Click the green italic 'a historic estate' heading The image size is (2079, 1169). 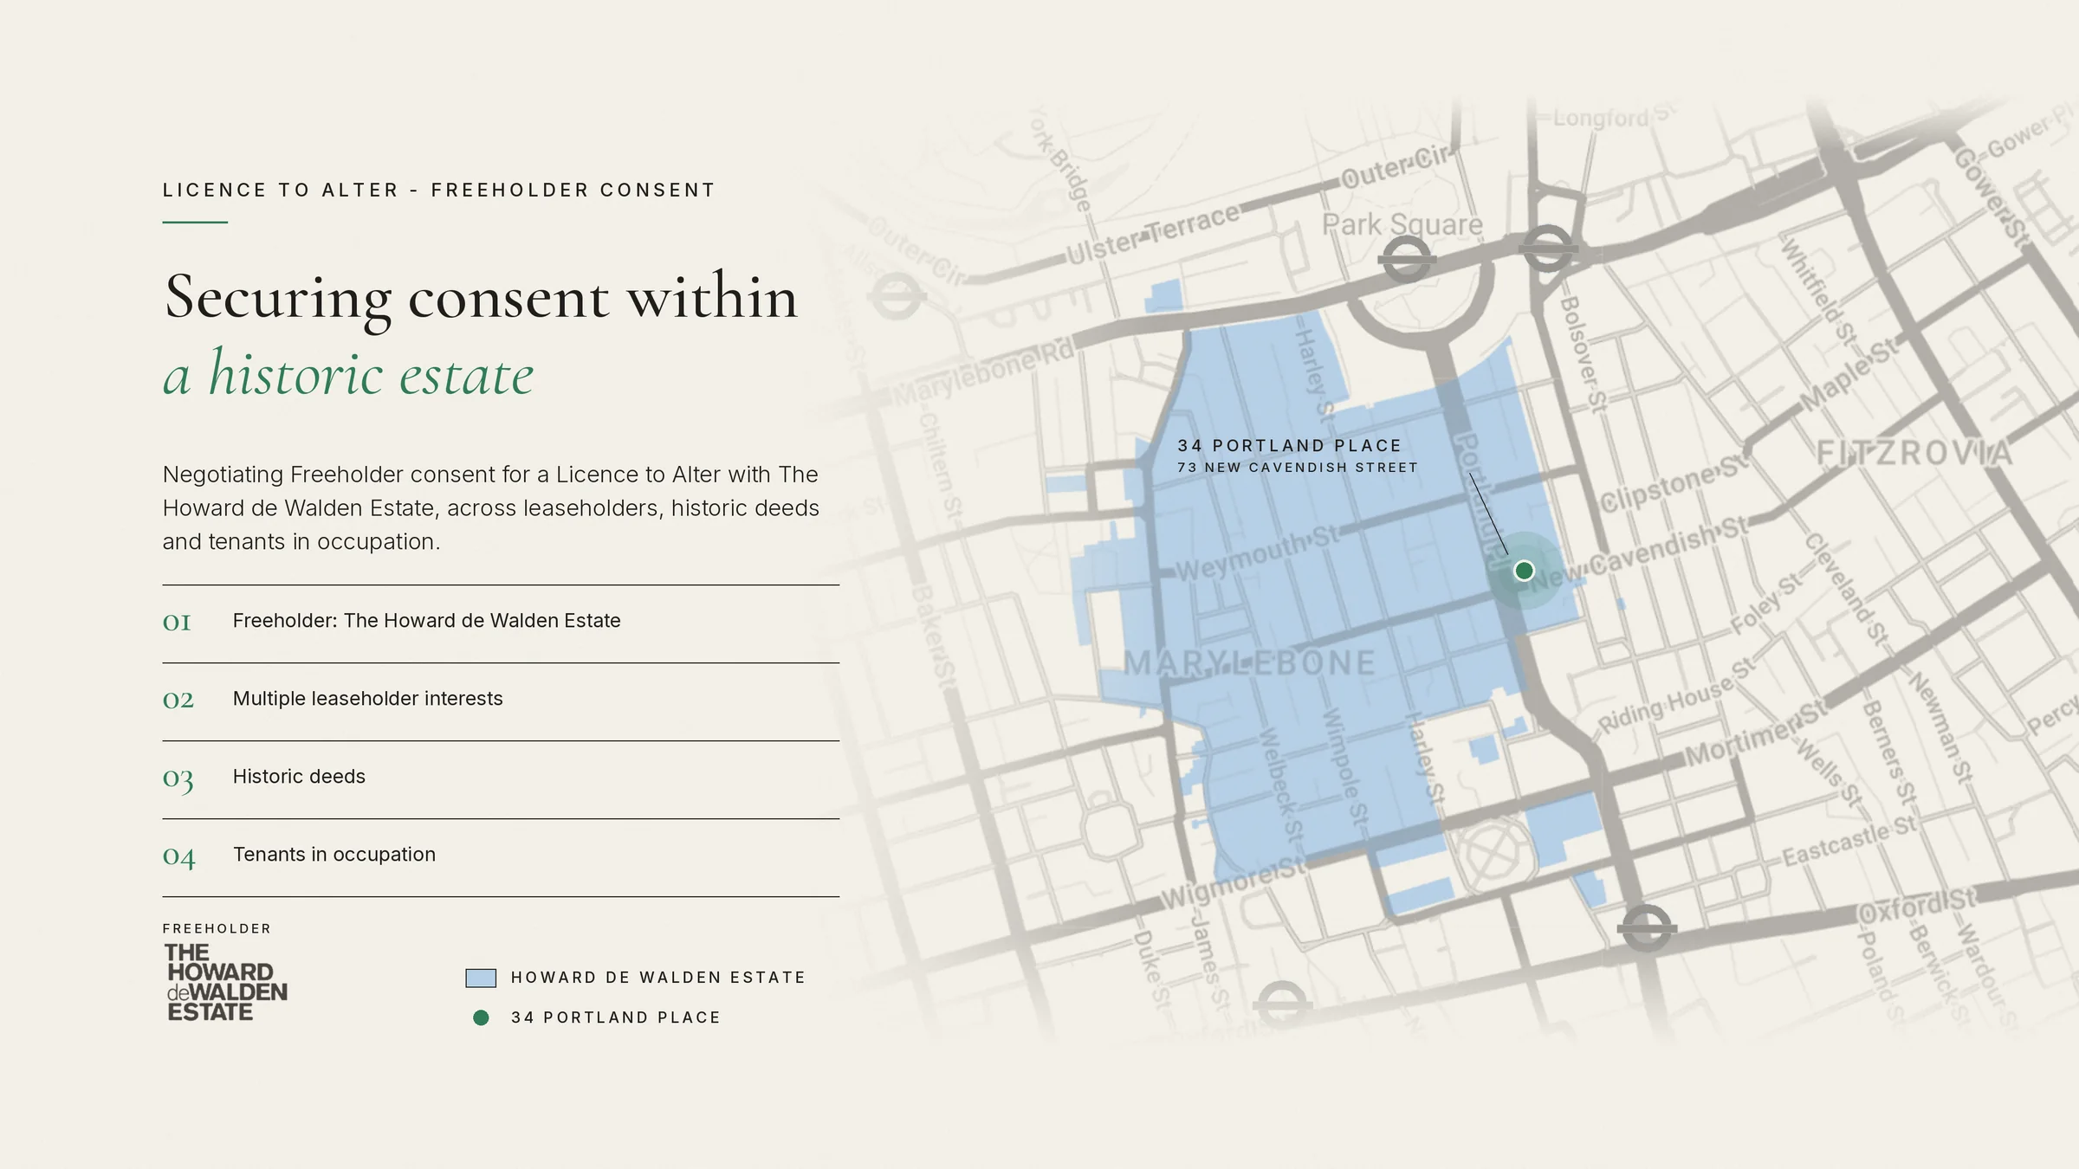pos(348,374)
